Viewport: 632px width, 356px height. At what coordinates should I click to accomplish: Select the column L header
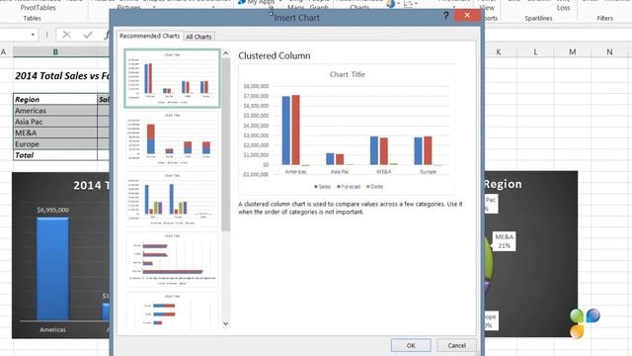point(535,51)
